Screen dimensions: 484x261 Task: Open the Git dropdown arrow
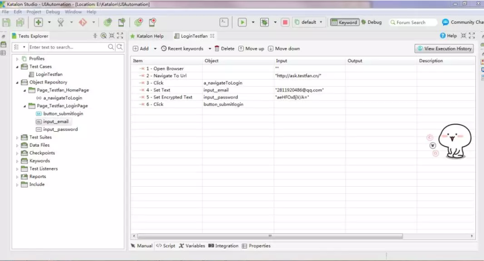(93, 22)
